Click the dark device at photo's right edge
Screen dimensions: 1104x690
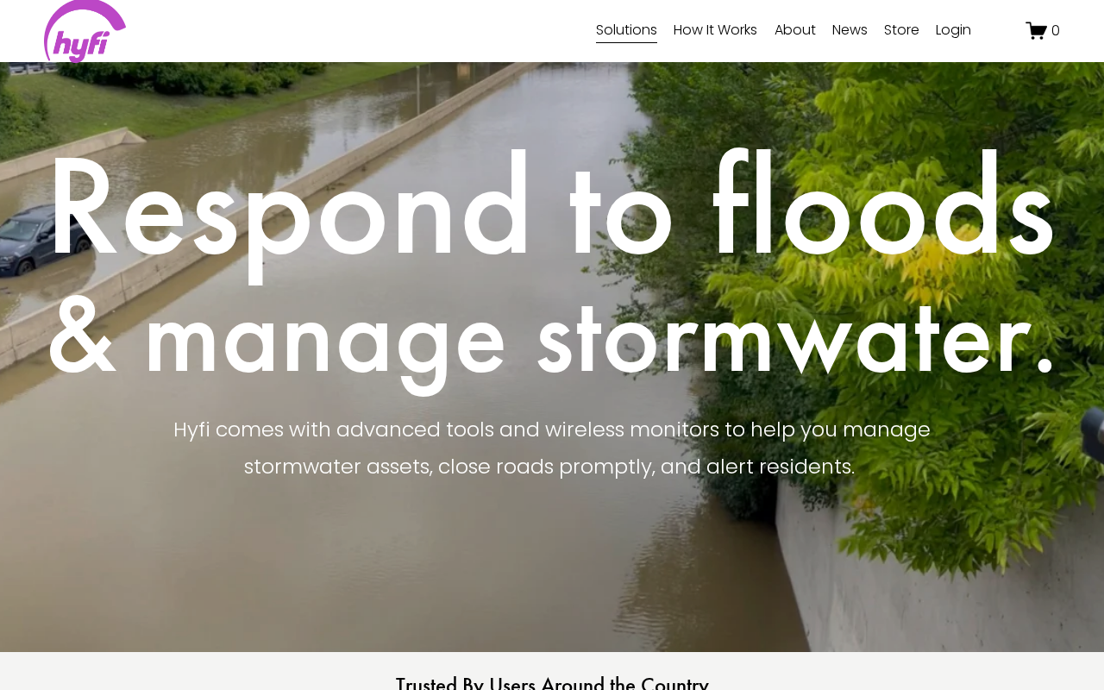pyautogui.click(x=1093, y=433)
